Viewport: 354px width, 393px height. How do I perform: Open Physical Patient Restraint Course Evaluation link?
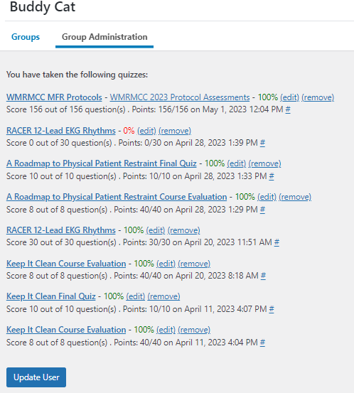coord(117,197)
